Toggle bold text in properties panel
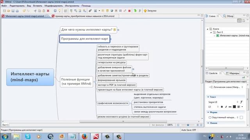 [x=222, y=107]
